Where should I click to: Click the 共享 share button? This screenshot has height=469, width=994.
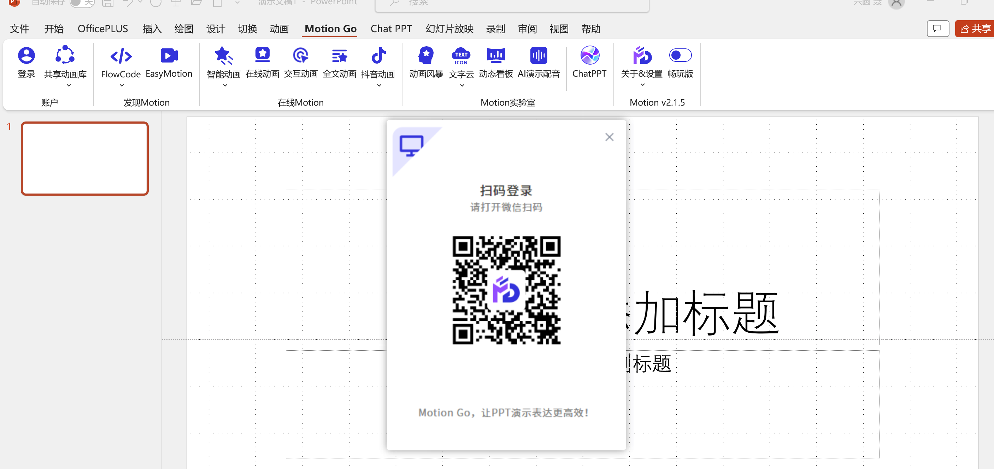click(975, 29)
